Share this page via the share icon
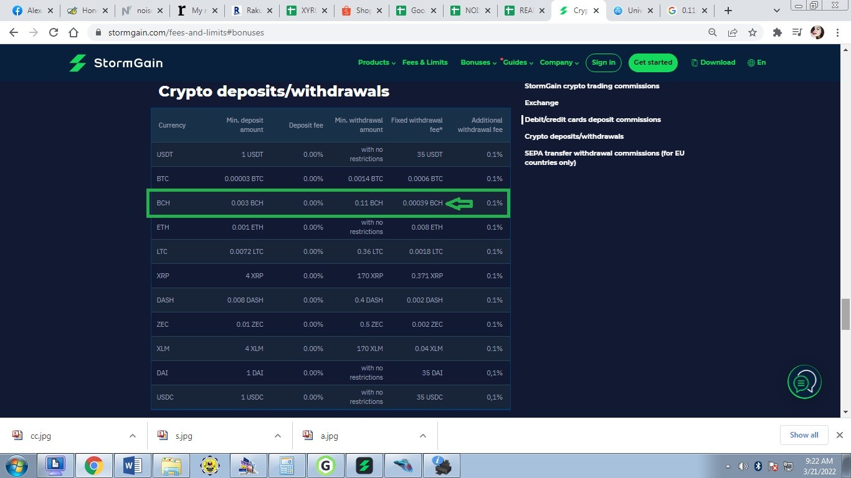 tap(733, 32)
